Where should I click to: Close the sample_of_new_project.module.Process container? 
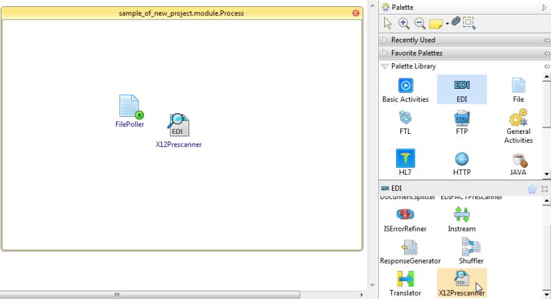pyautogui.click(x=356, y=13)
